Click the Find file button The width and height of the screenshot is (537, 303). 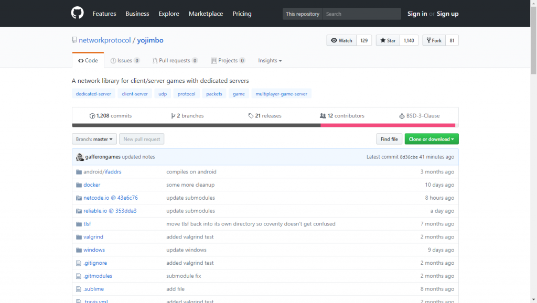click(x=389, y=139)
